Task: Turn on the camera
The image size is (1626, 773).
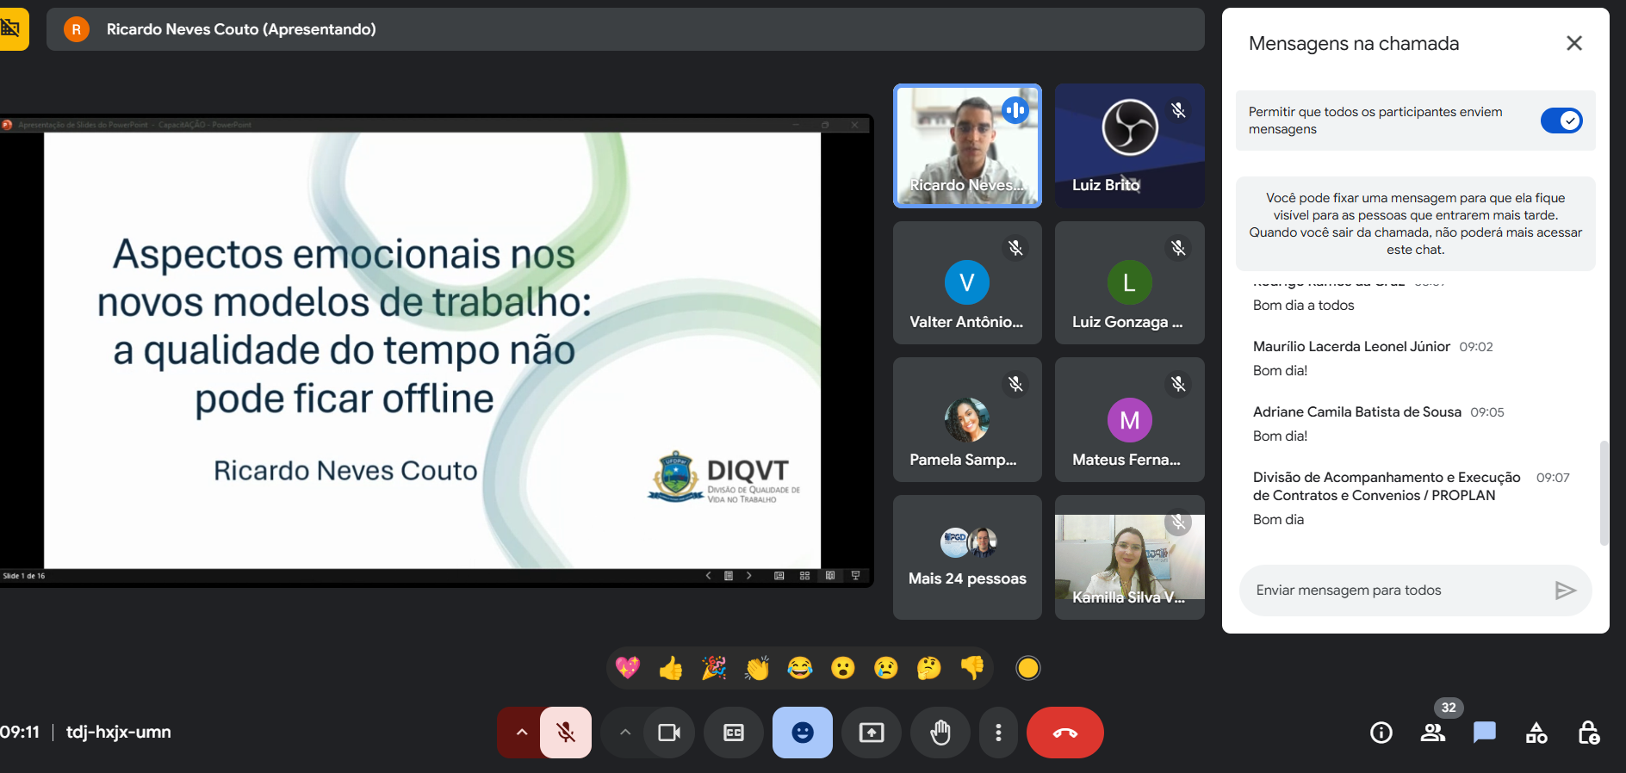Action: [669, 733]
